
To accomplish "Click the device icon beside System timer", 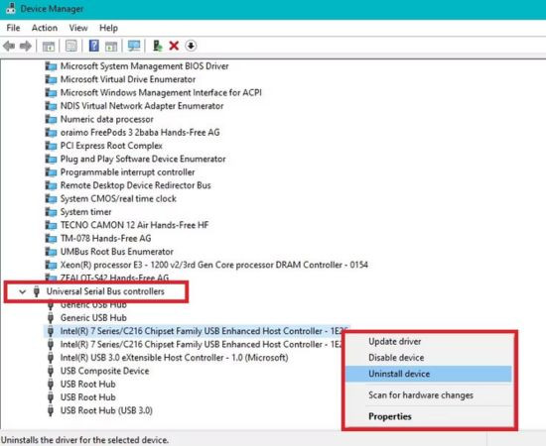I will (x=51, y=212).
